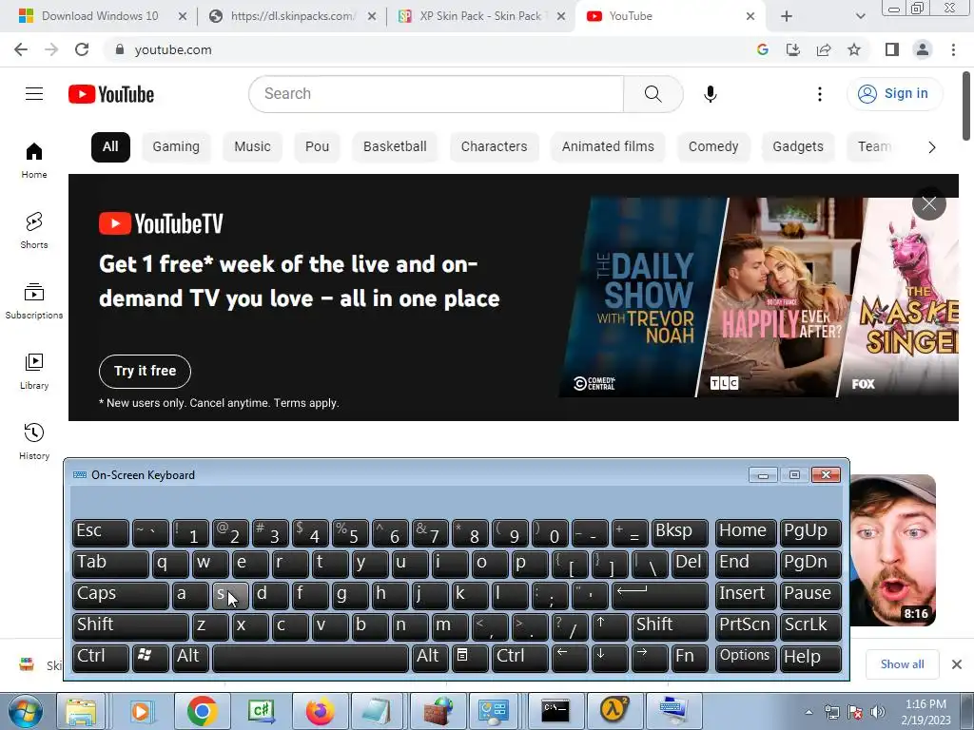This screenshot has height=730, width=974.
Task: Open the Chrome profile avatar
Action: tap(923, 49)
